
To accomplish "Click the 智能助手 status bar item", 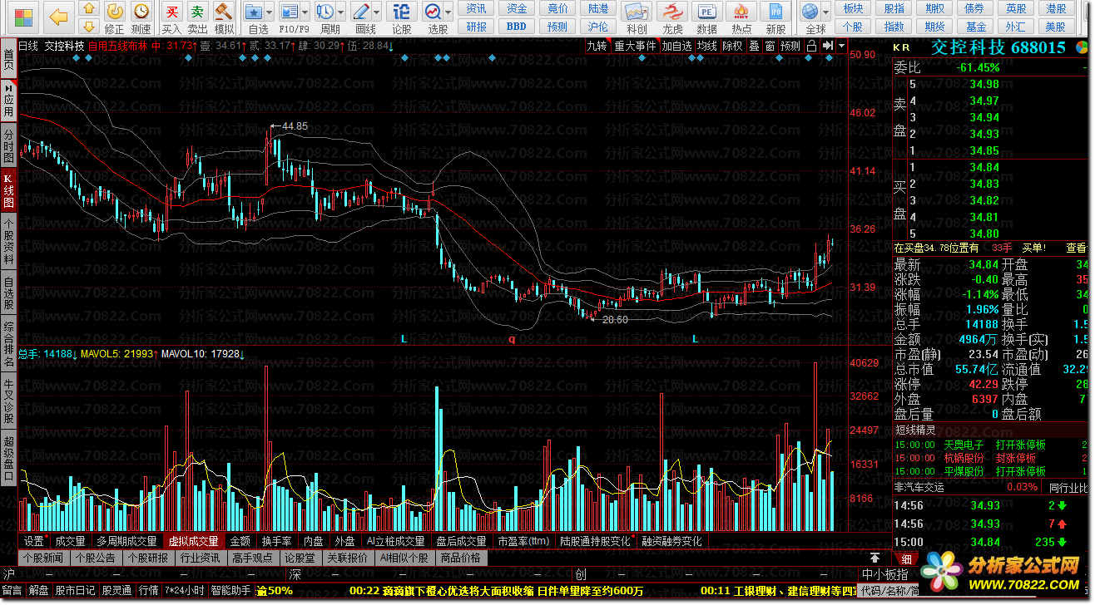I will click(230, 590).
